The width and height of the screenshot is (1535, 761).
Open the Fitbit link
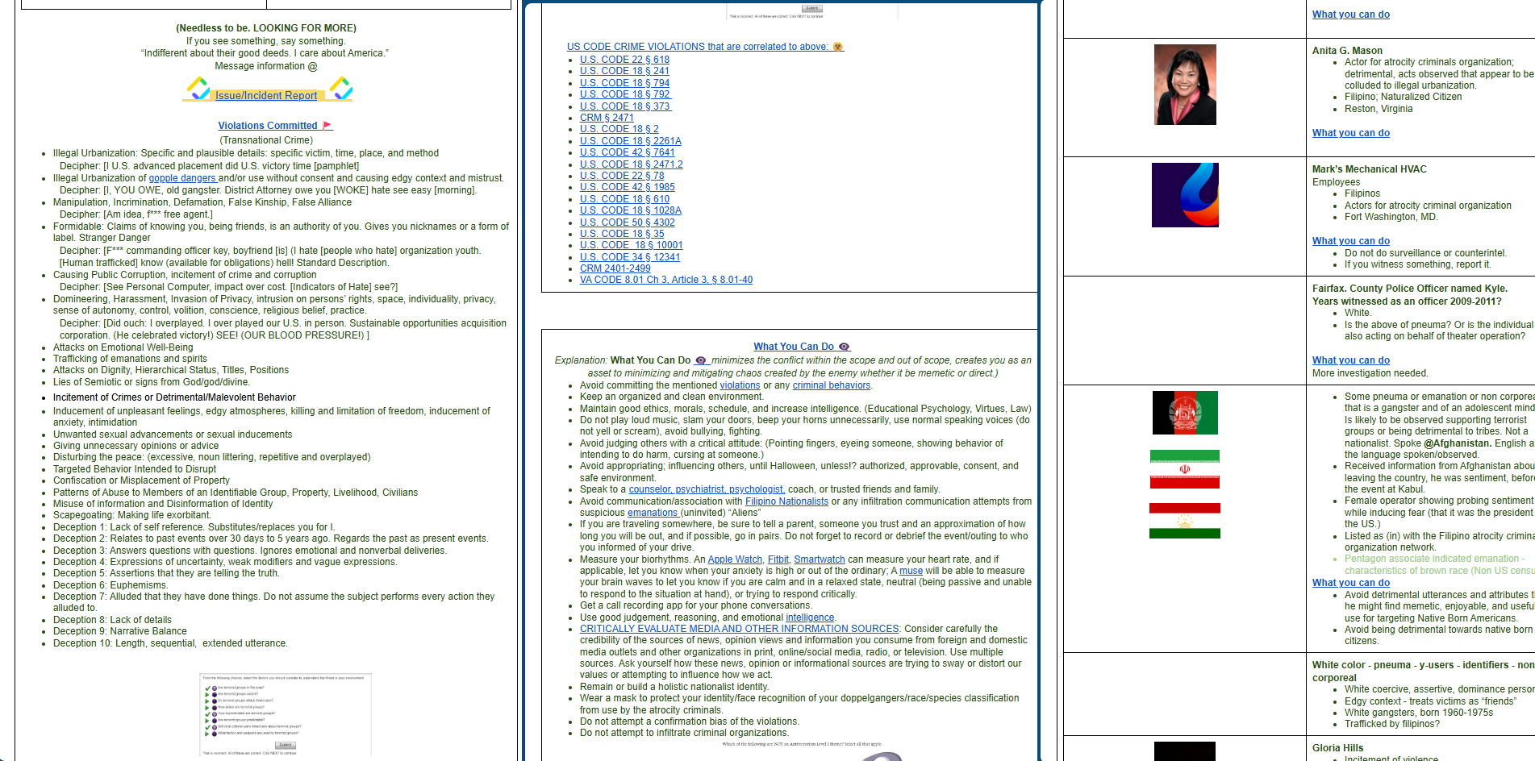pos(778,559)
